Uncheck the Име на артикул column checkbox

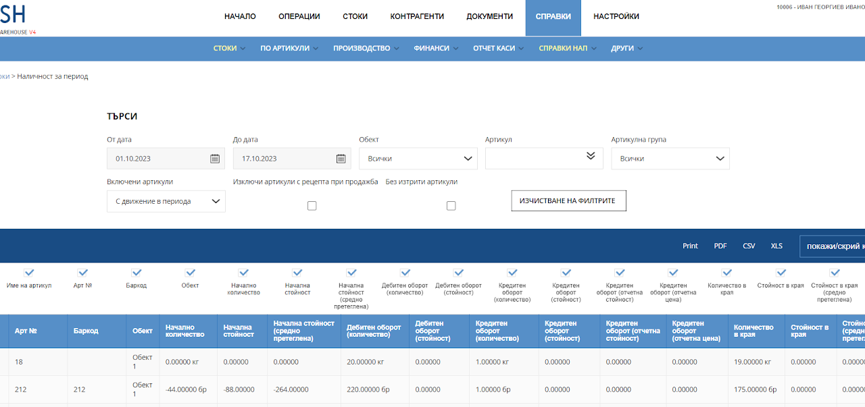tap(29, 273)
